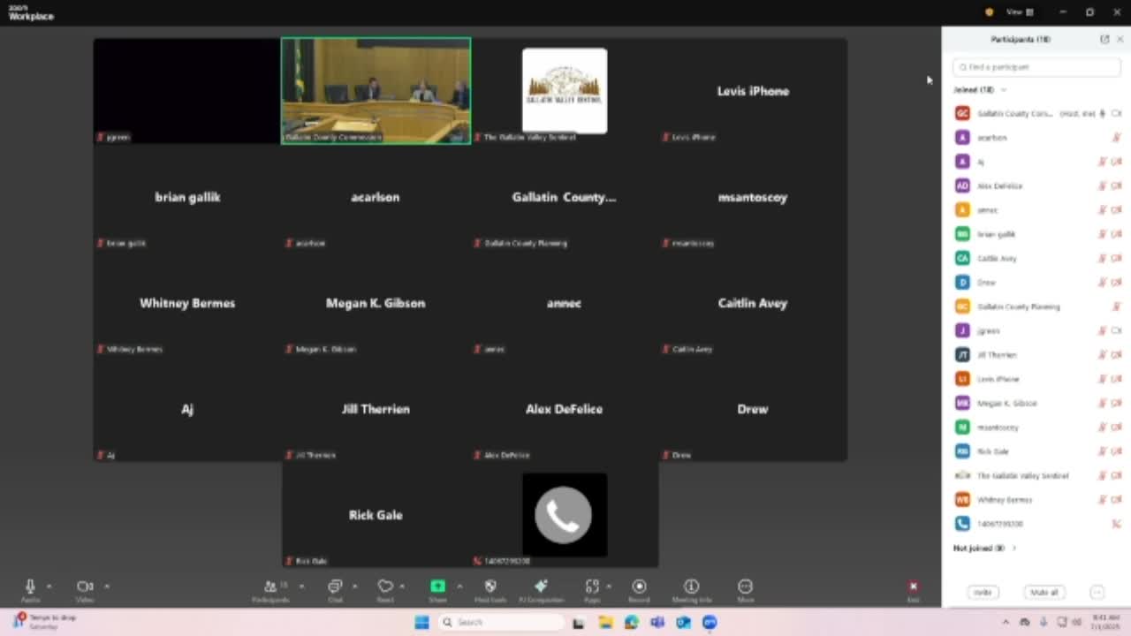
Task: Open the more options button beside Mute all
Action: [x=1097, y=593]
